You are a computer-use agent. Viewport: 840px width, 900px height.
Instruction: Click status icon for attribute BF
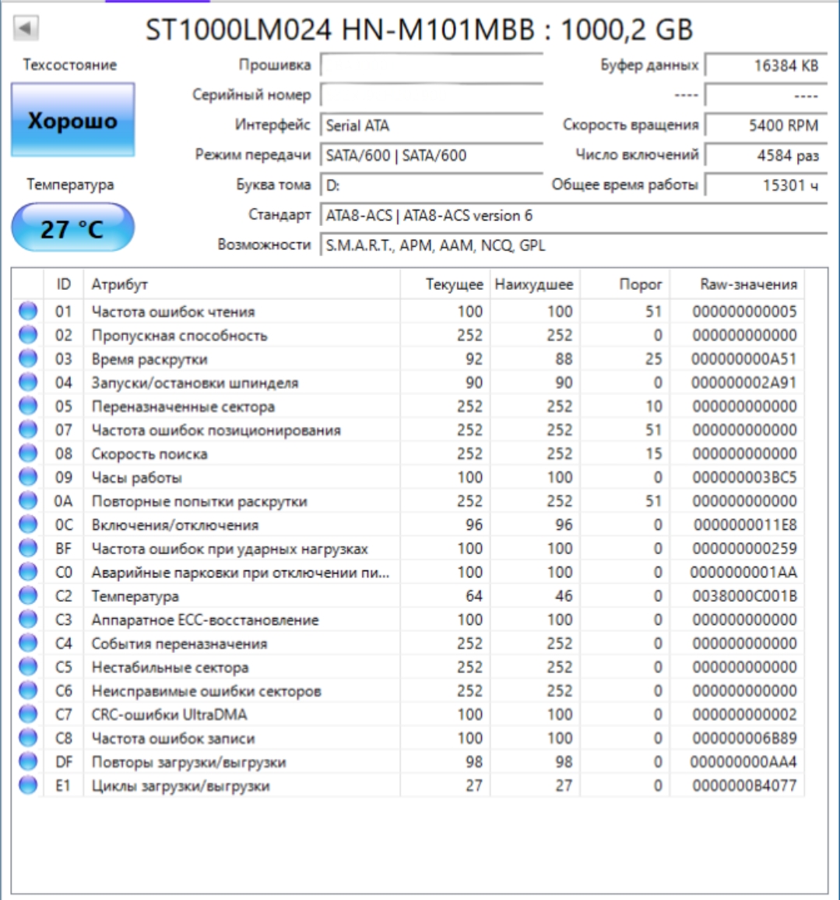click(27, 548)
